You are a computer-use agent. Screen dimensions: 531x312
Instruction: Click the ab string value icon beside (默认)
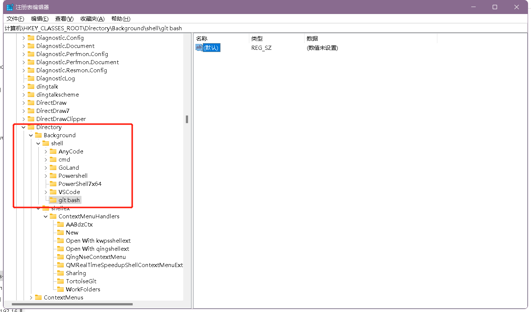pos(199,48)
